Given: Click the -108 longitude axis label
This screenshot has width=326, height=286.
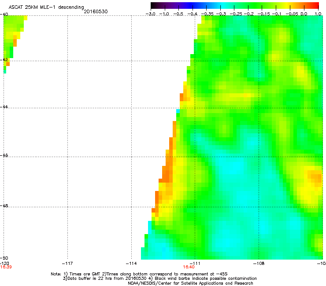Looking at the screenshot, I should coord(259,264).
